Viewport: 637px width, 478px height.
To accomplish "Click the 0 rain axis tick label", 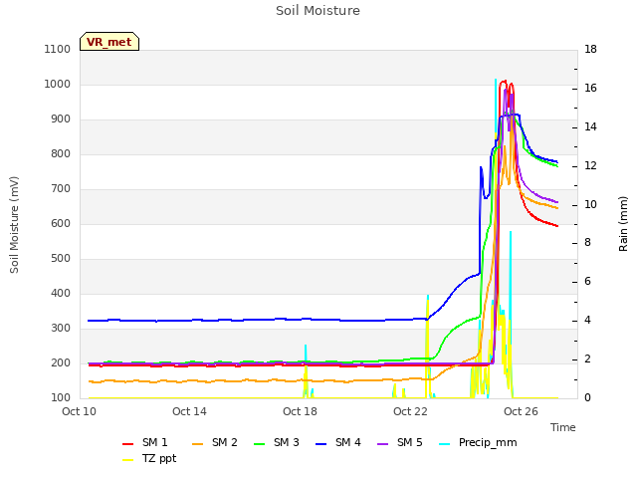I will coord(587,398).
